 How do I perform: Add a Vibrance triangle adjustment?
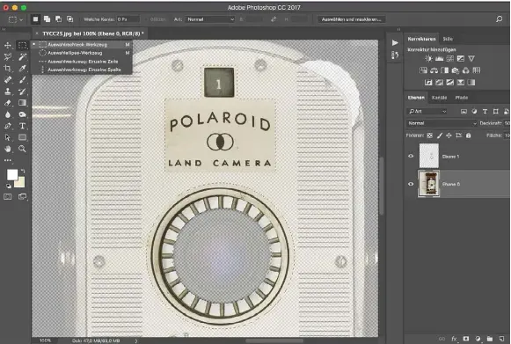click(471, 59)
